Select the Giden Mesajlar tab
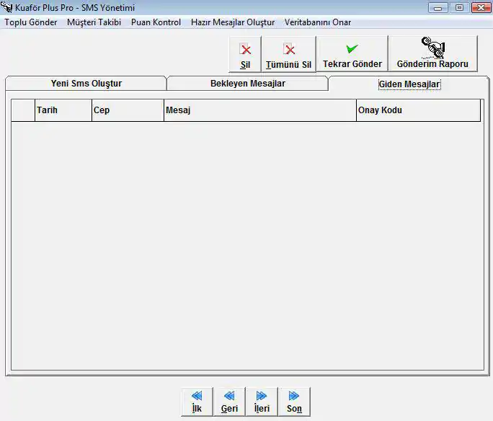This screenshot has height=421, width=493. (409, 84)
